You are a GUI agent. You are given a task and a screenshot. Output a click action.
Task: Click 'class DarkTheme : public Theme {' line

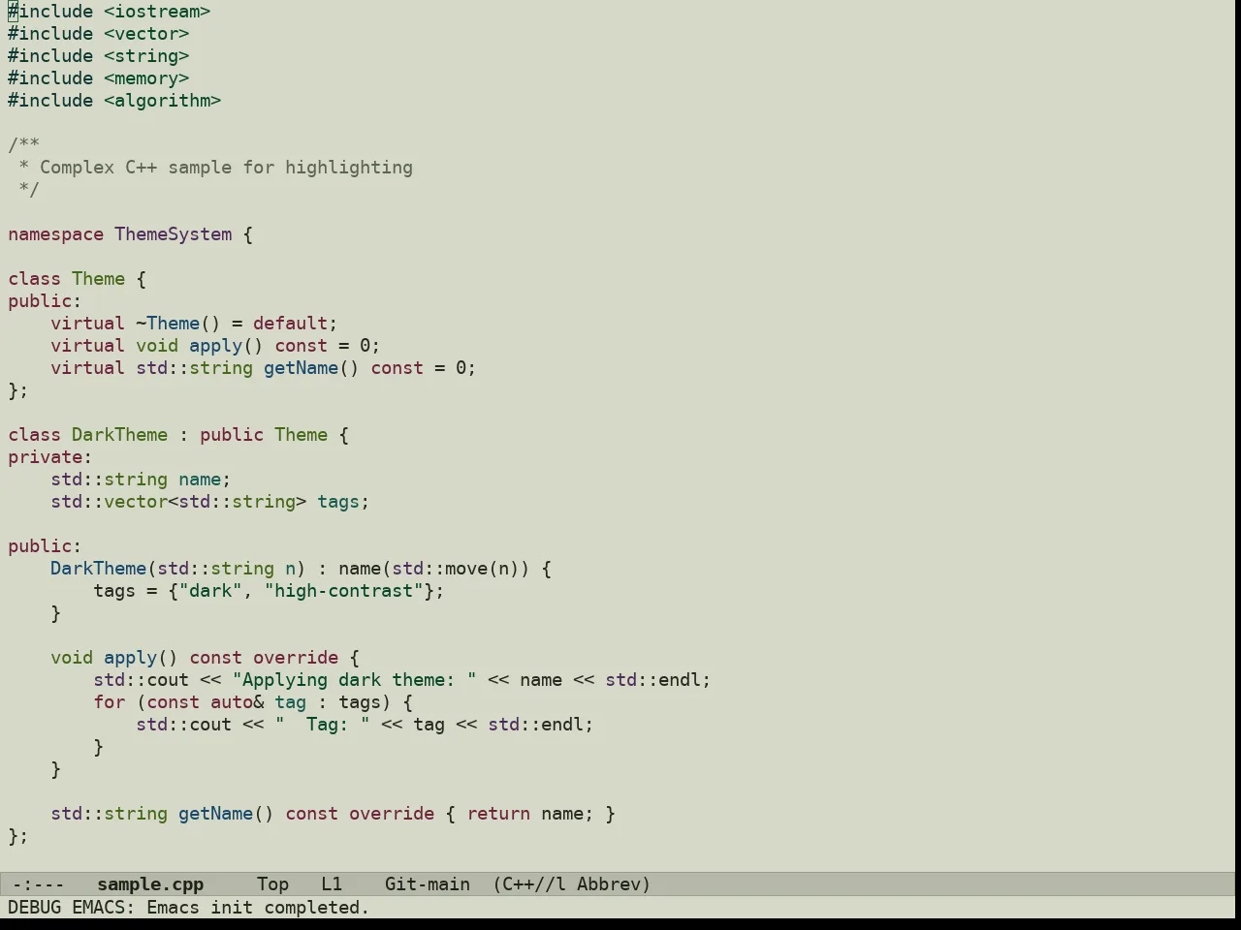click(178, 435)
